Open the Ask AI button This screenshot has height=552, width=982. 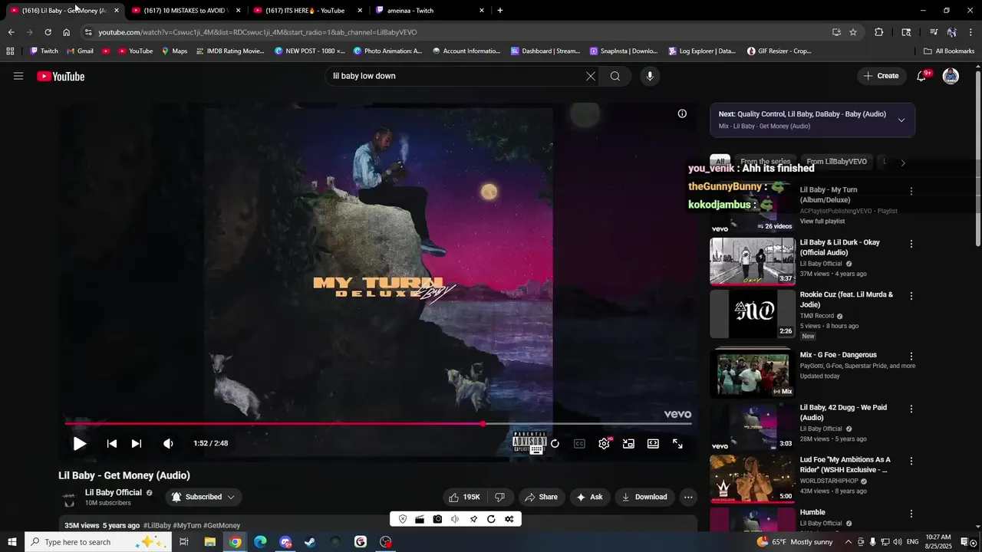click(589, 497)
